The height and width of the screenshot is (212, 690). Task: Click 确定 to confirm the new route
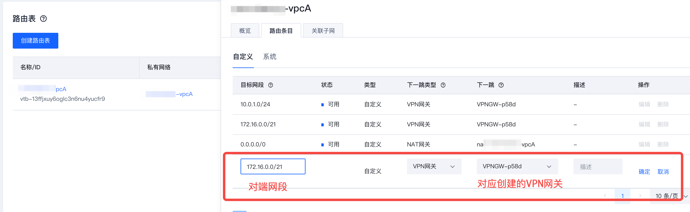[644, 172]
